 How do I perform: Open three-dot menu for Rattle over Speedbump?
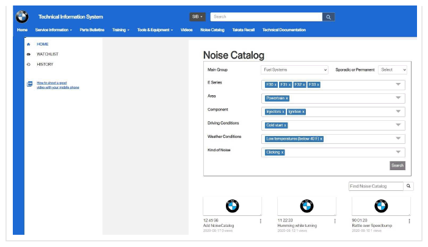point(410,221)
